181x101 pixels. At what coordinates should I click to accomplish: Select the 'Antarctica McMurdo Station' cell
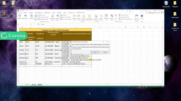pyautogui.click(x=77, y=64)
